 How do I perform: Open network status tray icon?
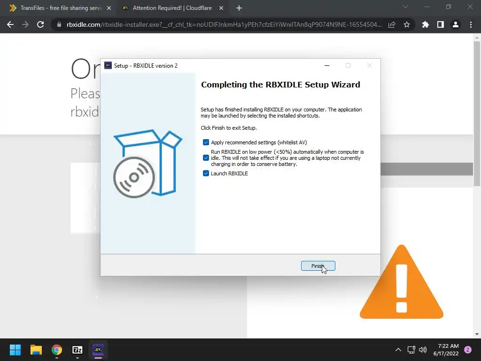pos(411,350)
